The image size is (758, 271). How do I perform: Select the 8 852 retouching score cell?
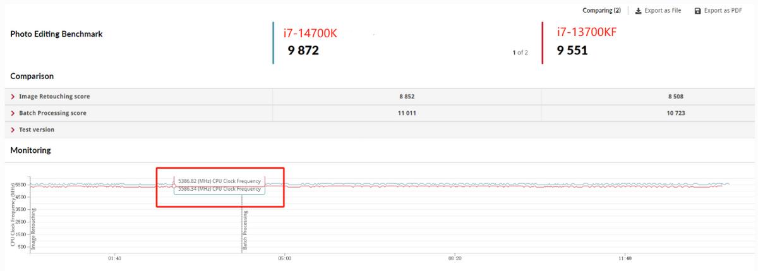point(407,97)
